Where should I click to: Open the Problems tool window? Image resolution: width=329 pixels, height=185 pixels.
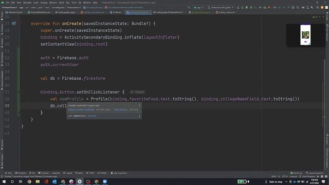tap(21, 173)
